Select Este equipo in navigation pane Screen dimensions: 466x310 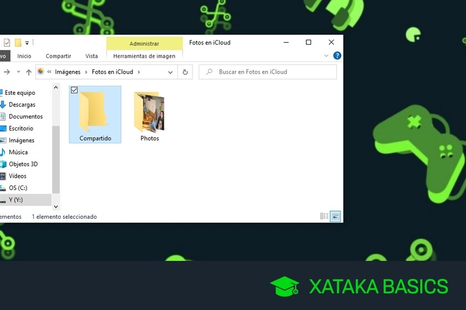(x=20, y=92)
